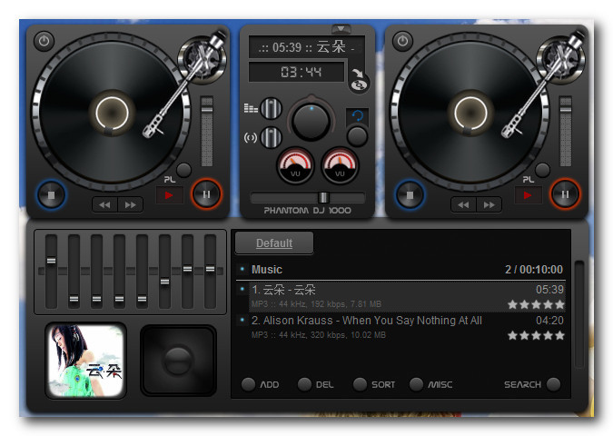Click the right deck pitch slider

565,132
